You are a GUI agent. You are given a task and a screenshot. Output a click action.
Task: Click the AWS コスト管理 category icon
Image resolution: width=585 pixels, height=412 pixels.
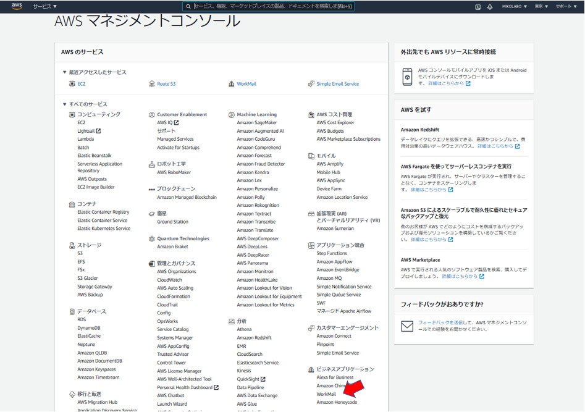[311, 114]
